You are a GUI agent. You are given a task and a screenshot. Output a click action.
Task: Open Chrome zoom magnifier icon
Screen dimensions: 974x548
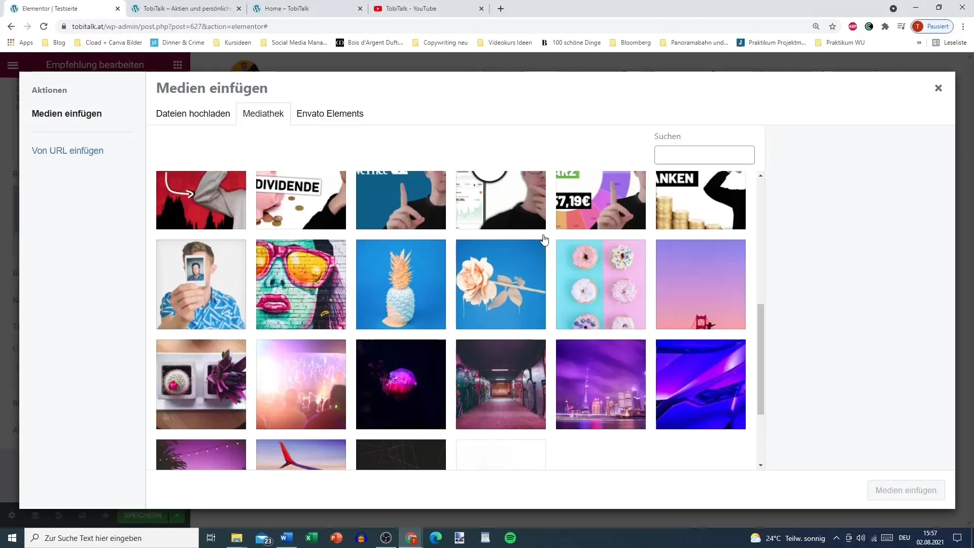pos(816,26)
